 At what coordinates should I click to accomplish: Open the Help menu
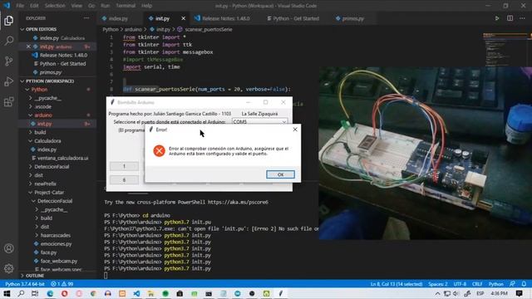(x=146, y=6)
